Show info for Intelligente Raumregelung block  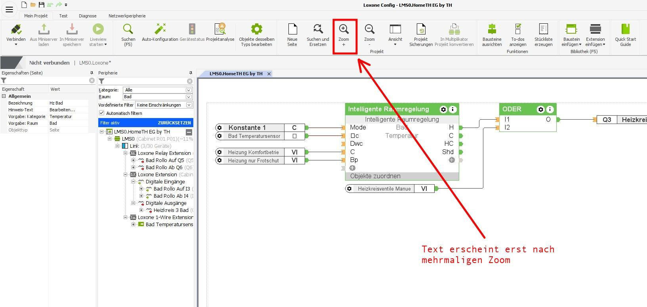click(452, 109)
